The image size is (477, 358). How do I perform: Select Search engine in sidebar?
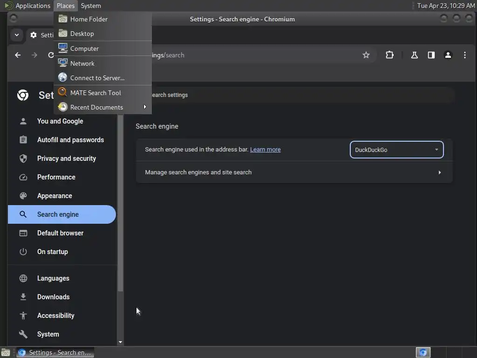pos(62,214)
